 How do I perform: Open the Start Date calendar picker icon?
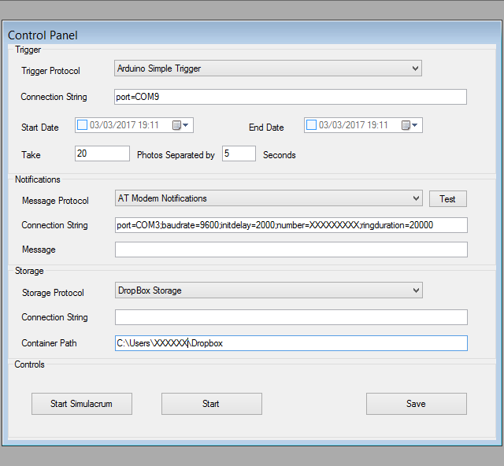coord(180,125)
